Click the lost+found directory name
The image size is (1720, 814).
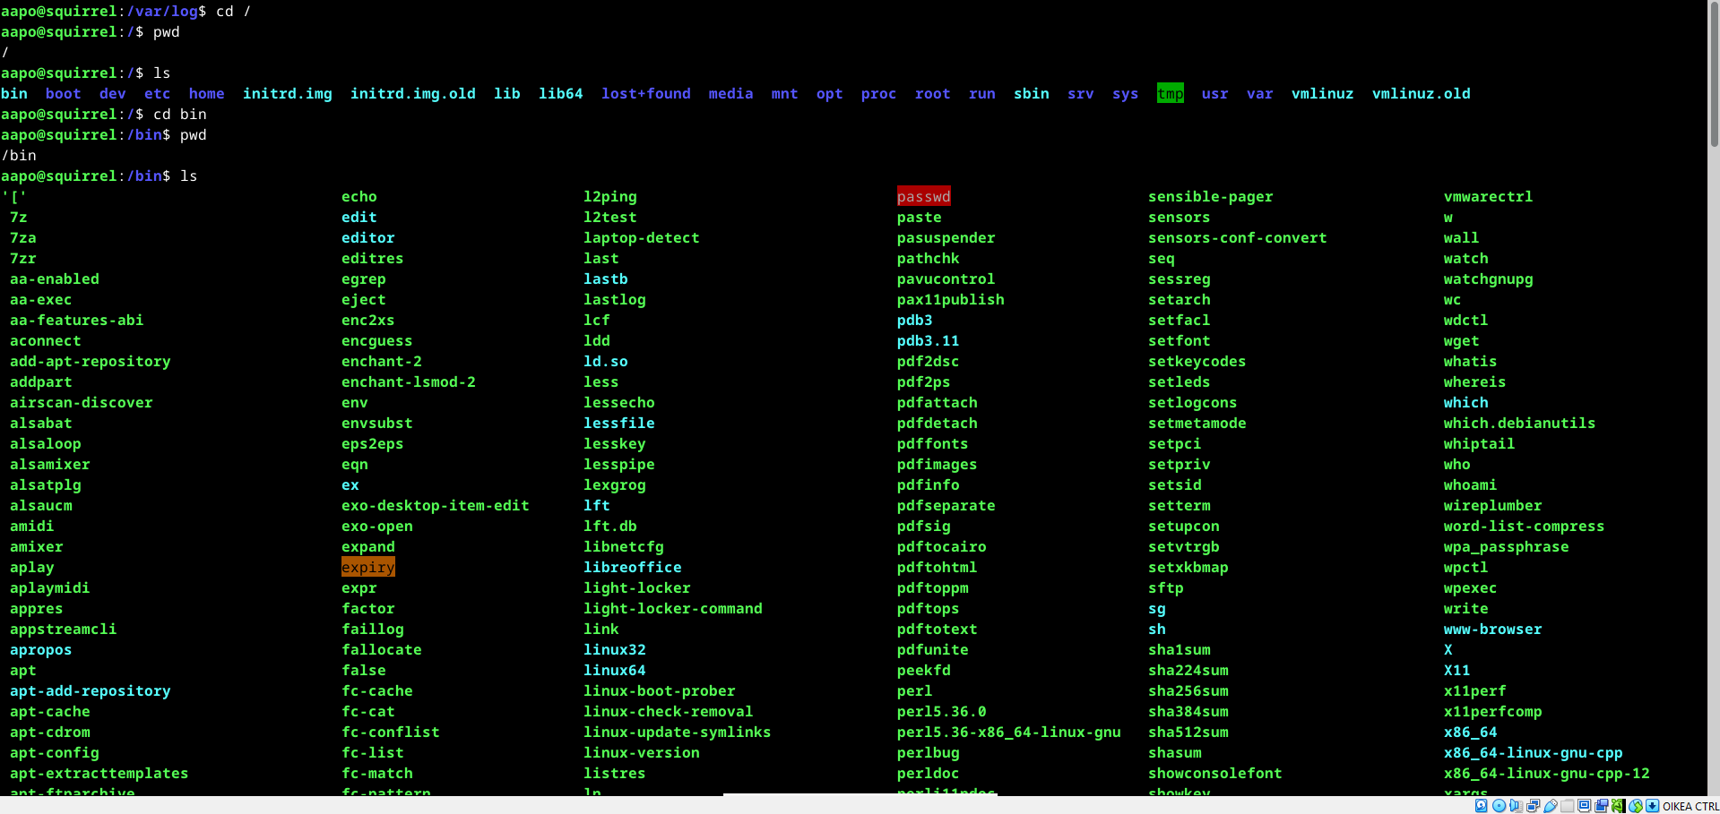click(645, 93)
